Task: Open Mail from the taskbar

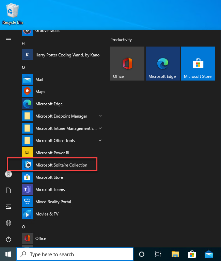Action: [x=209, y=254]
